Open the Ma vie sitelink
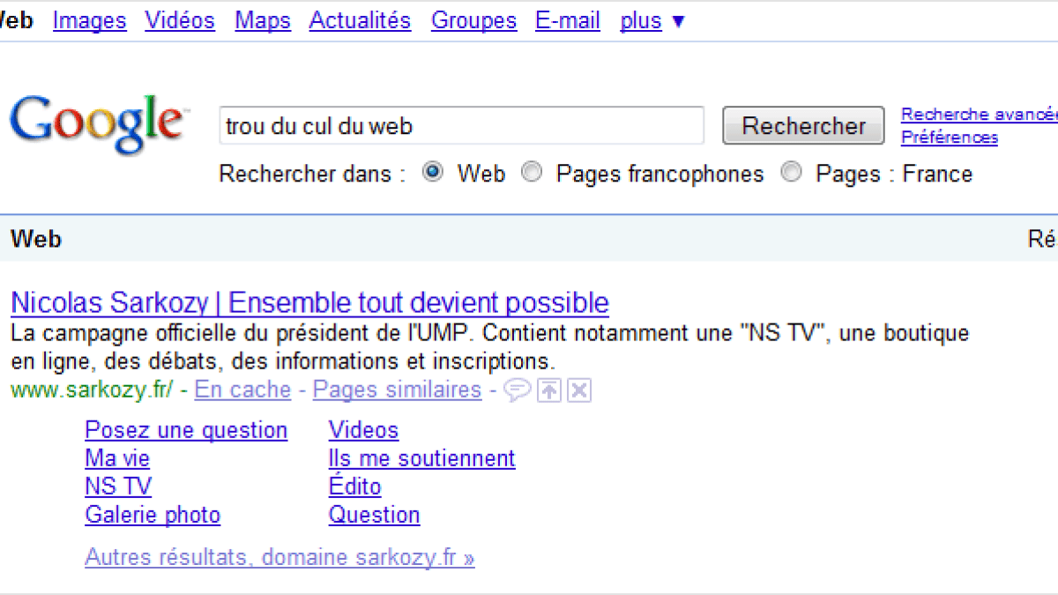The image size is (1058, 595). (117, 458)
